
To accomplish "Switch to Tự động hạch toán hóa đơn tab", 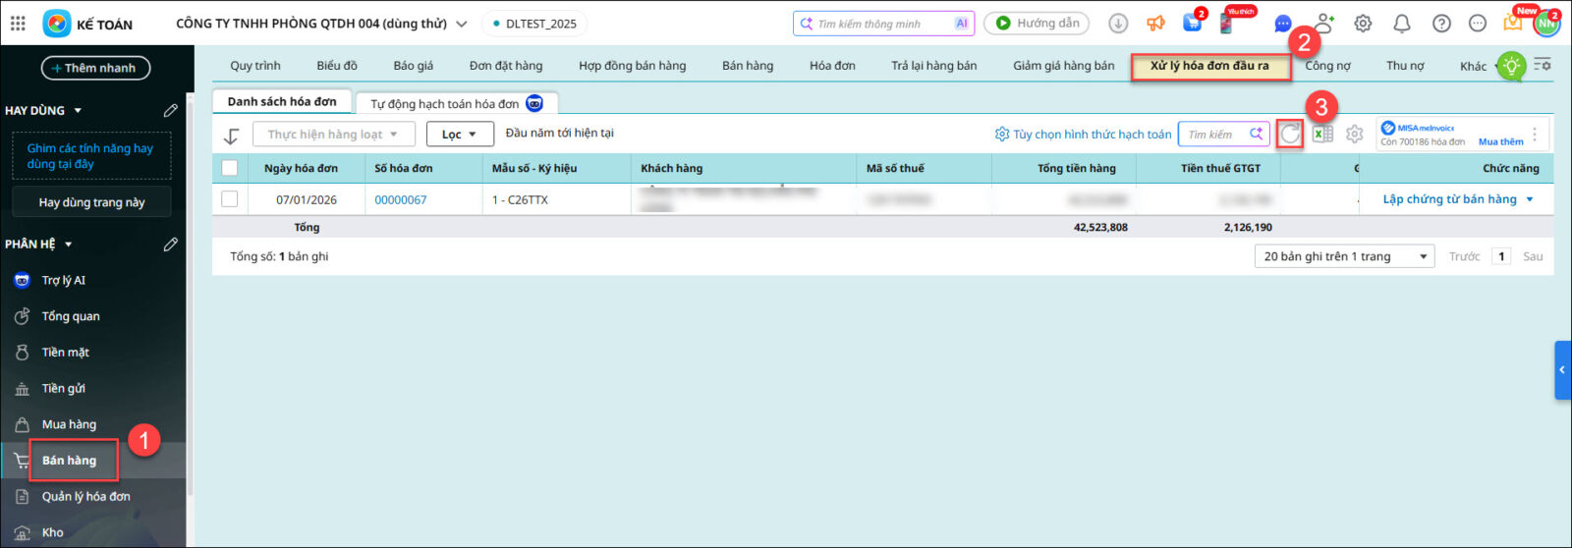I will coord(445,103).
